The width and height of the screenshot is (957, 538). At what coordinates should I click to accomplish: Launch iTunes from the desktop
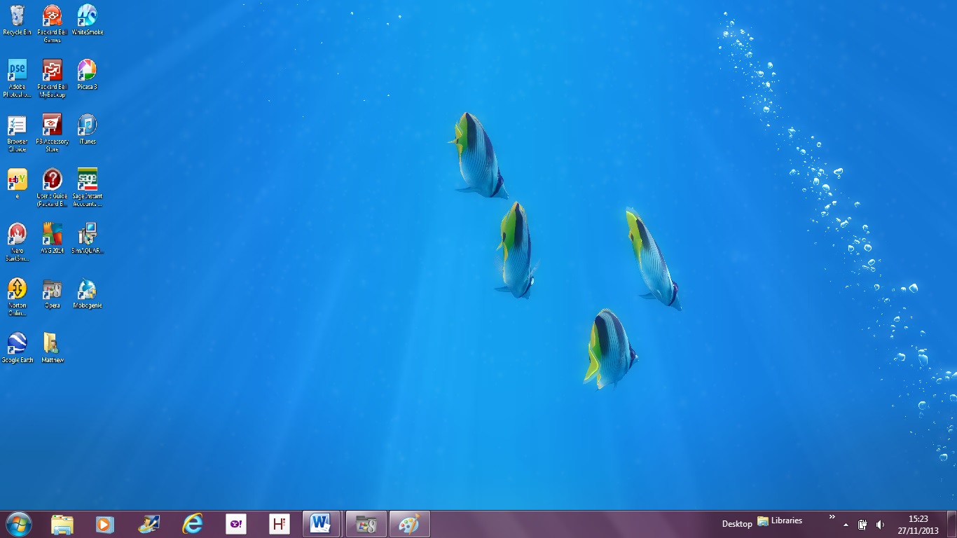[87, 126]
